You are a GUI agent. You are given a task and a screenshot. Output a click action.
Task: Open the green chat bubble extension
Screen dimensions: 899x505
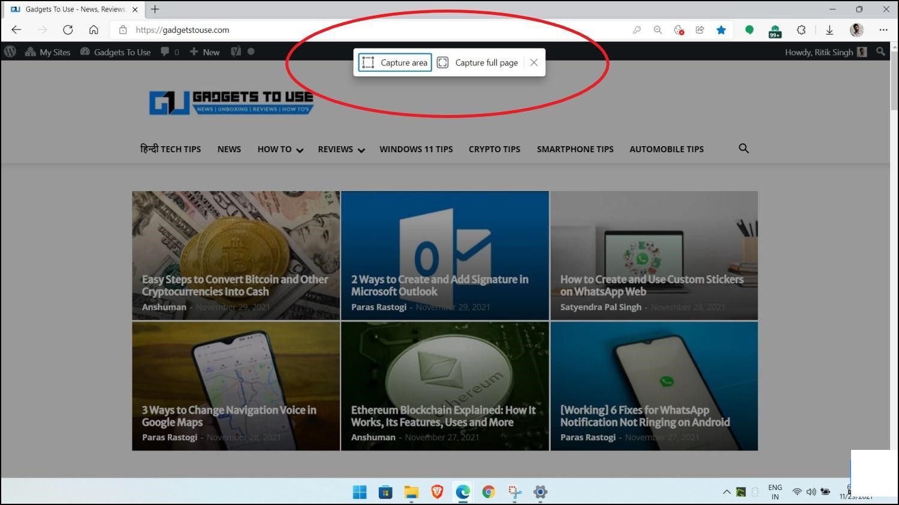[749, 29]
